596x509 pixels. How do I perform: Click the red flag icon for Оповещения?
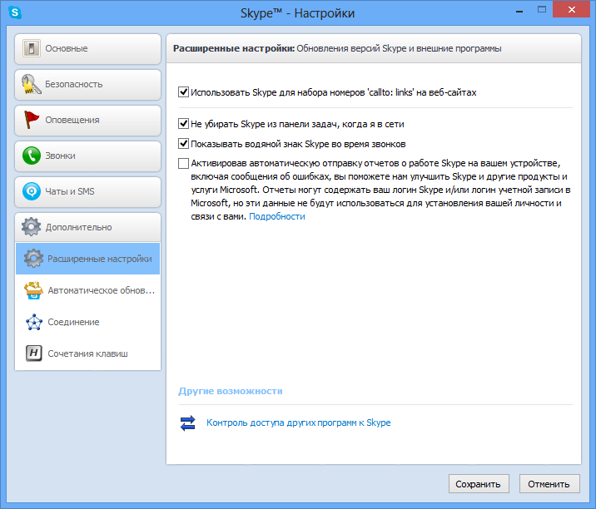[x=31, y=120]
